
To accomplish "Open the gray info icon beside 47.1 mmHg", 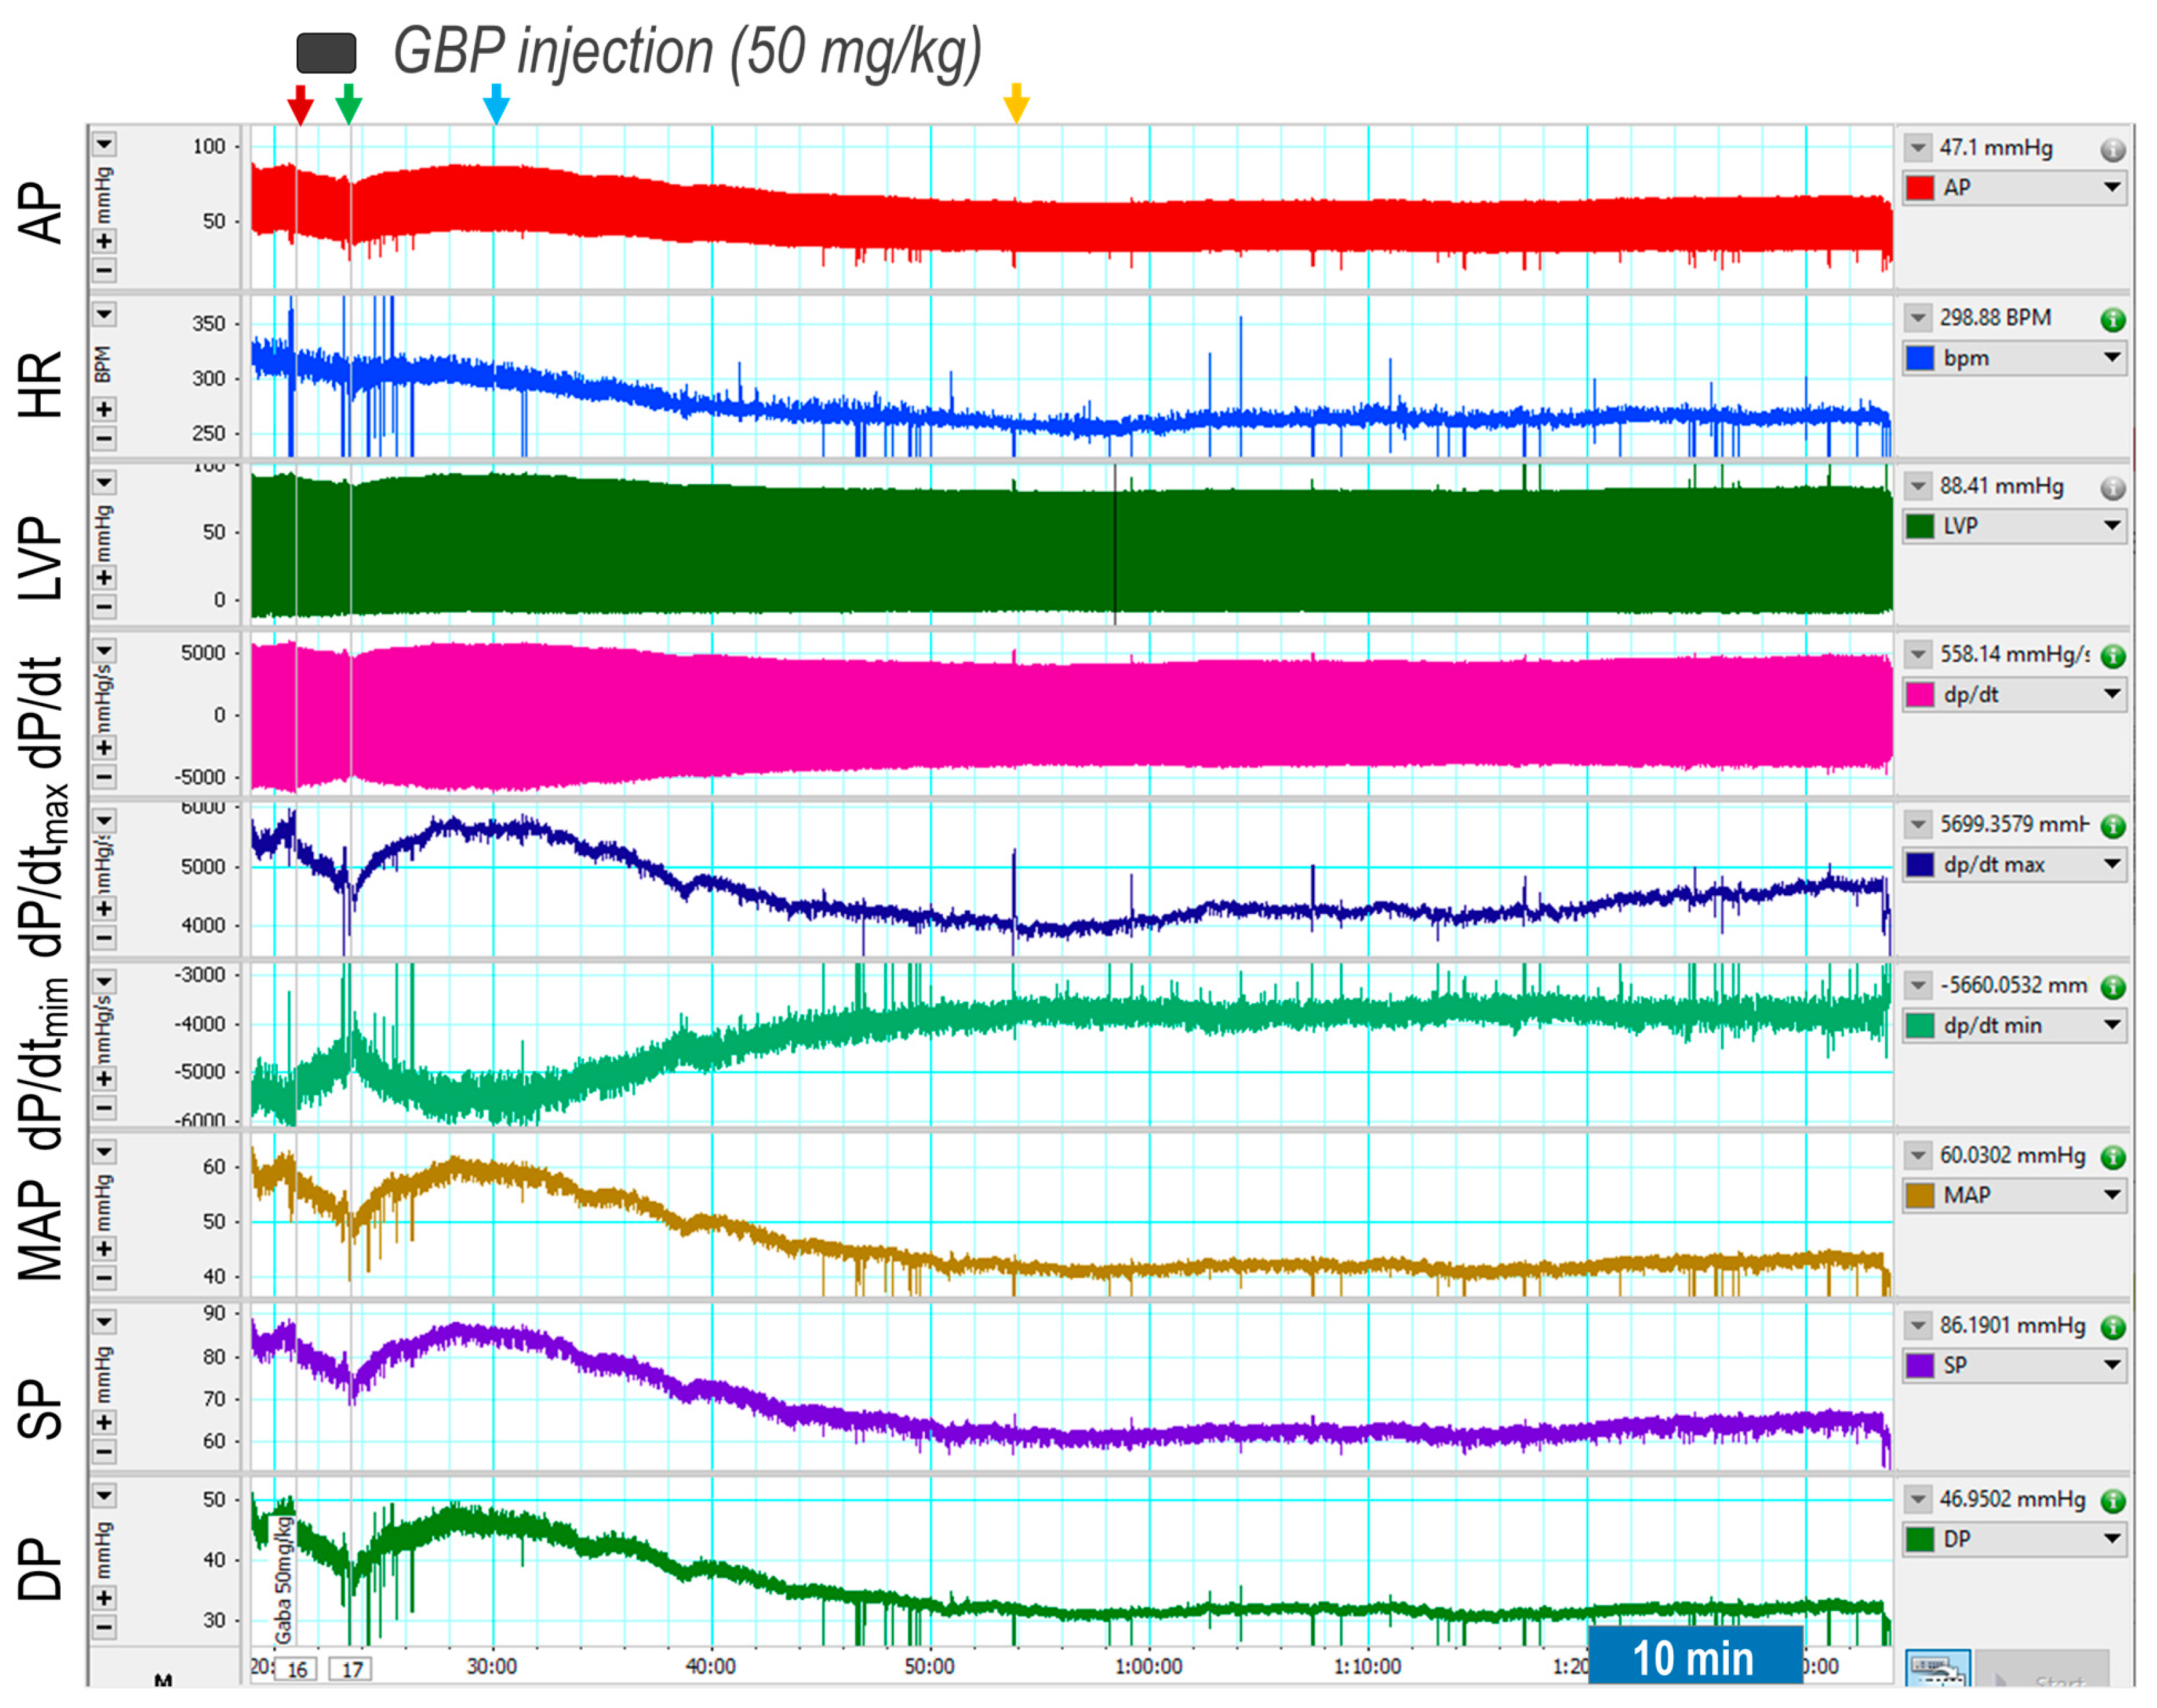I will point(2112,150).
